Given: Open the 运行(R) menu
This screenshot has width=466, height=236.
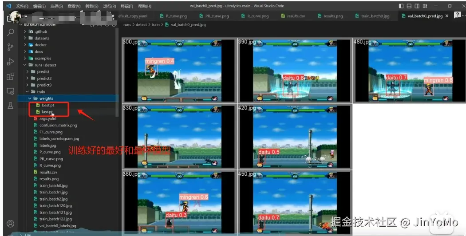Looking at the screenshot, I should coord(110,6).
